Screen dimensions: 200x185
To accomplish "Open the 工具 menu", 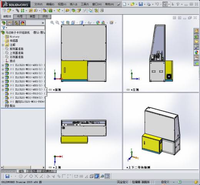I will 85,4.
